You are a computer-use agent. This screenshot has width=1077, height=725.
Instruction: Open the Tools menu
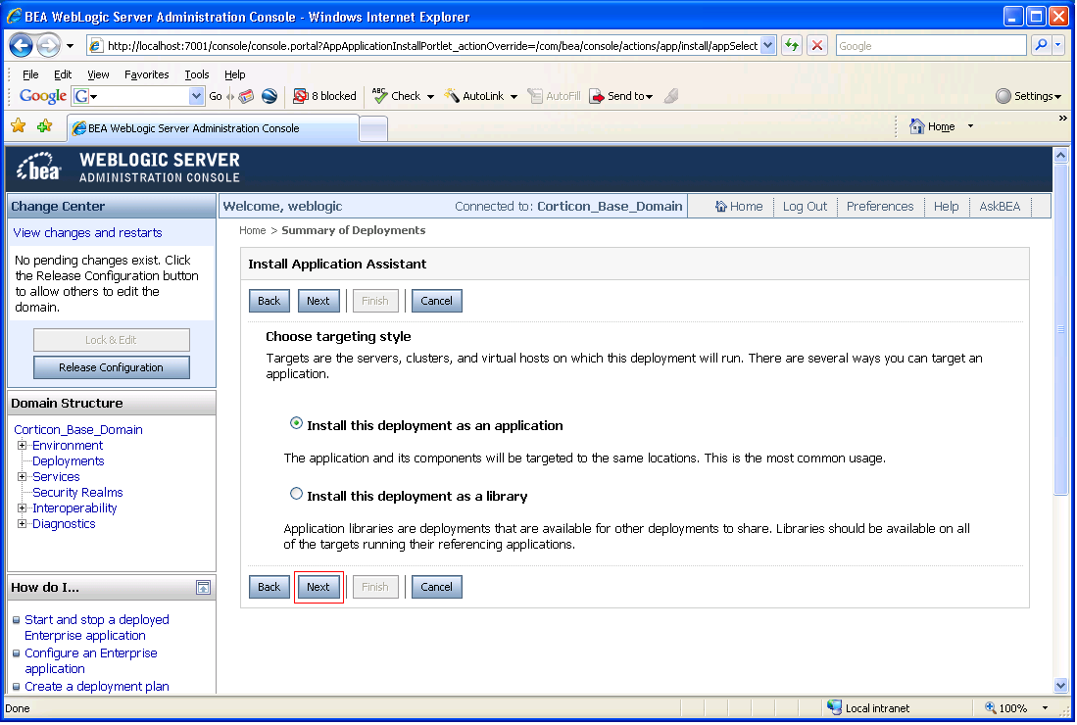coord(196,74)
